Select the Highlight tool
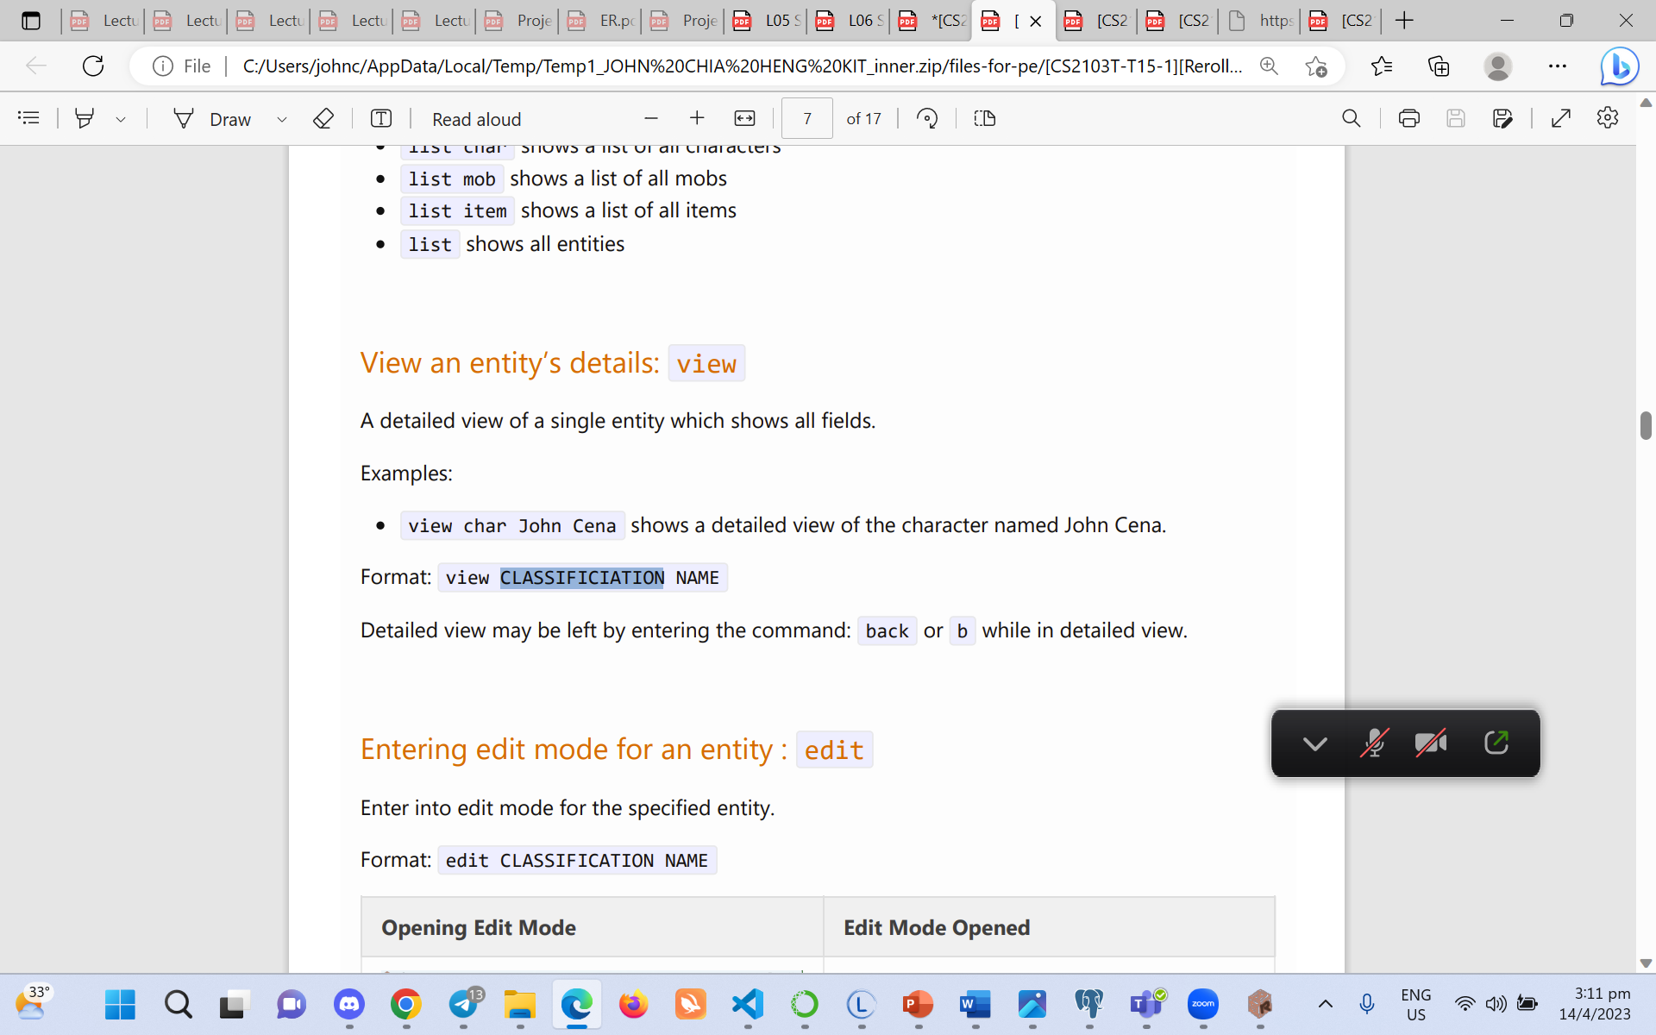The height and width of the screenshot is (1035, 1656). [85, 118]
